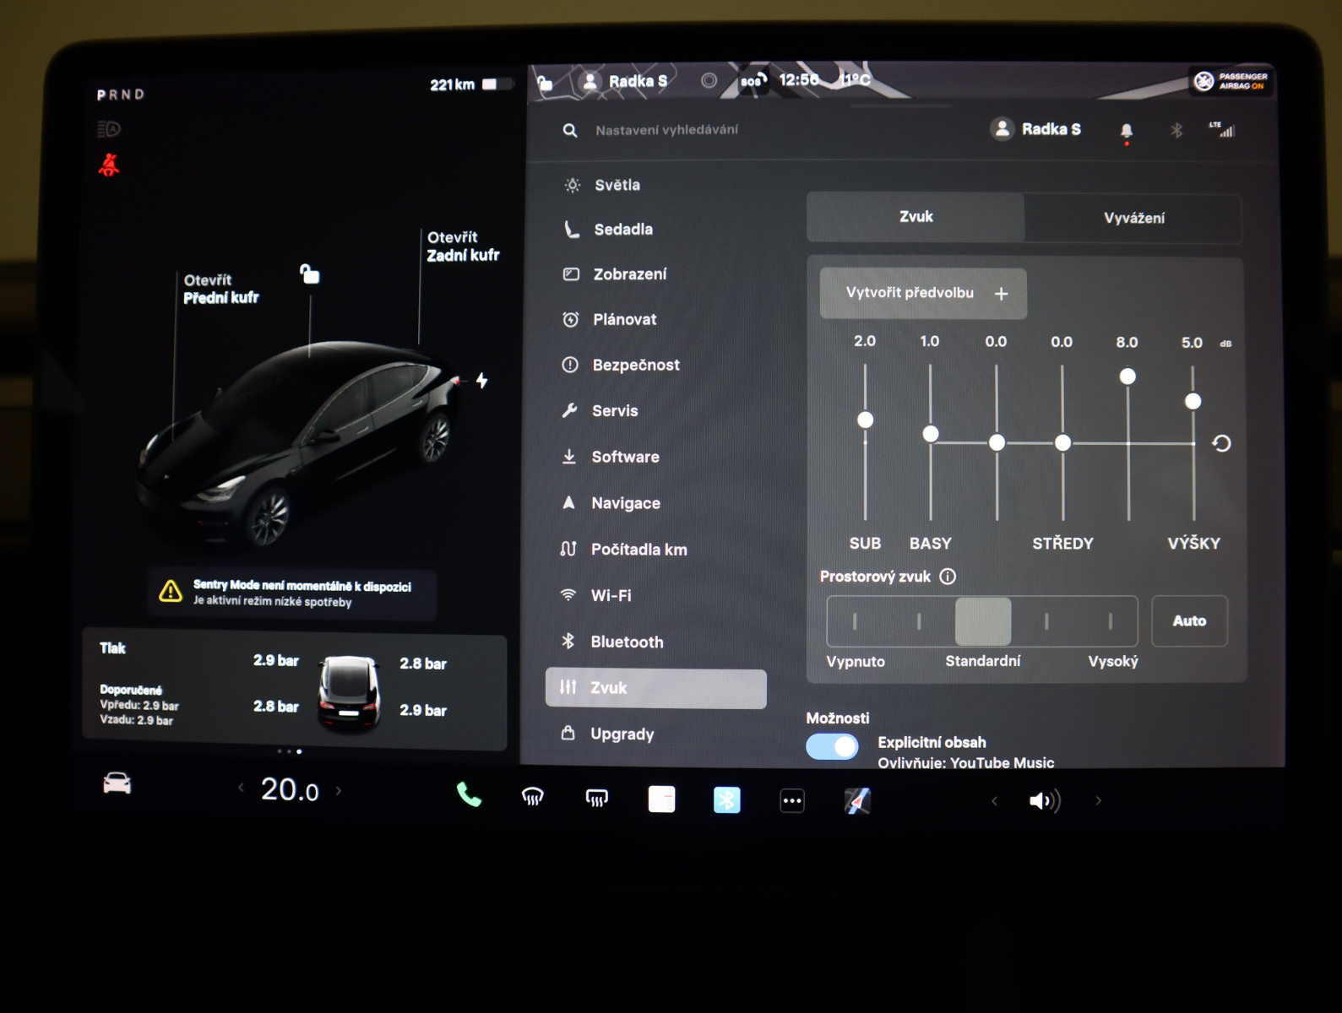The width and height of the screenshot is (1342, 1013).
Task: Tap the speaker volume icon
Action: [1044, 800]
